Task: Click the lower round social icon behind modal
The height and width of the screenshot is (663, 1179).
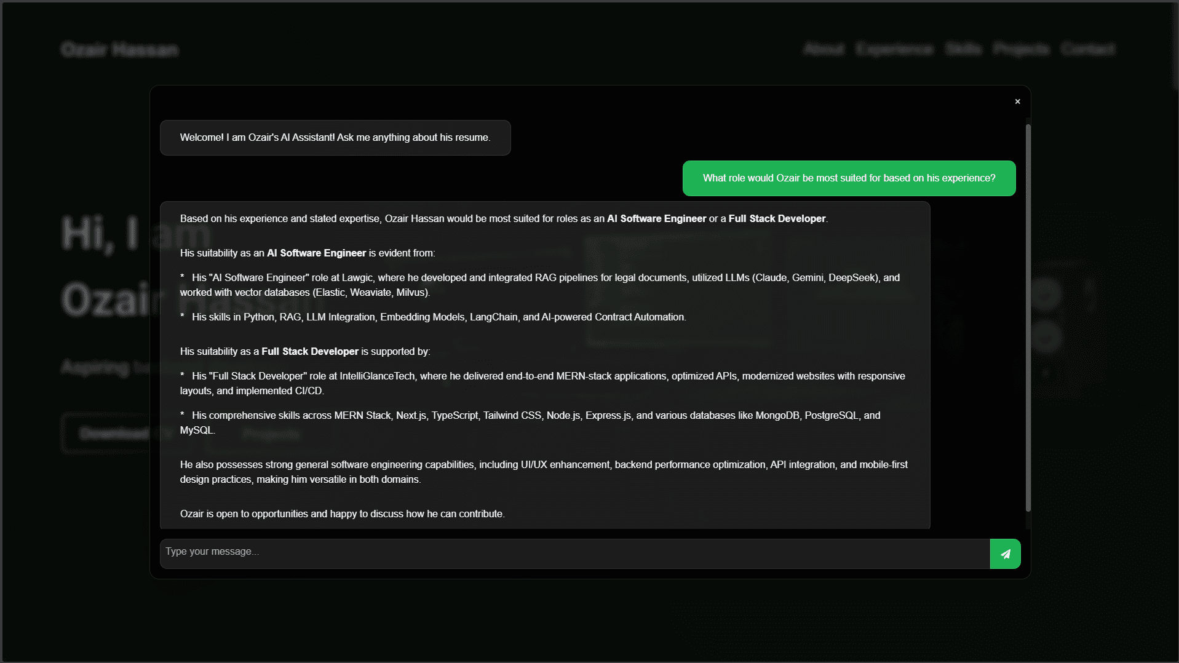Action: click(1046, 337)
